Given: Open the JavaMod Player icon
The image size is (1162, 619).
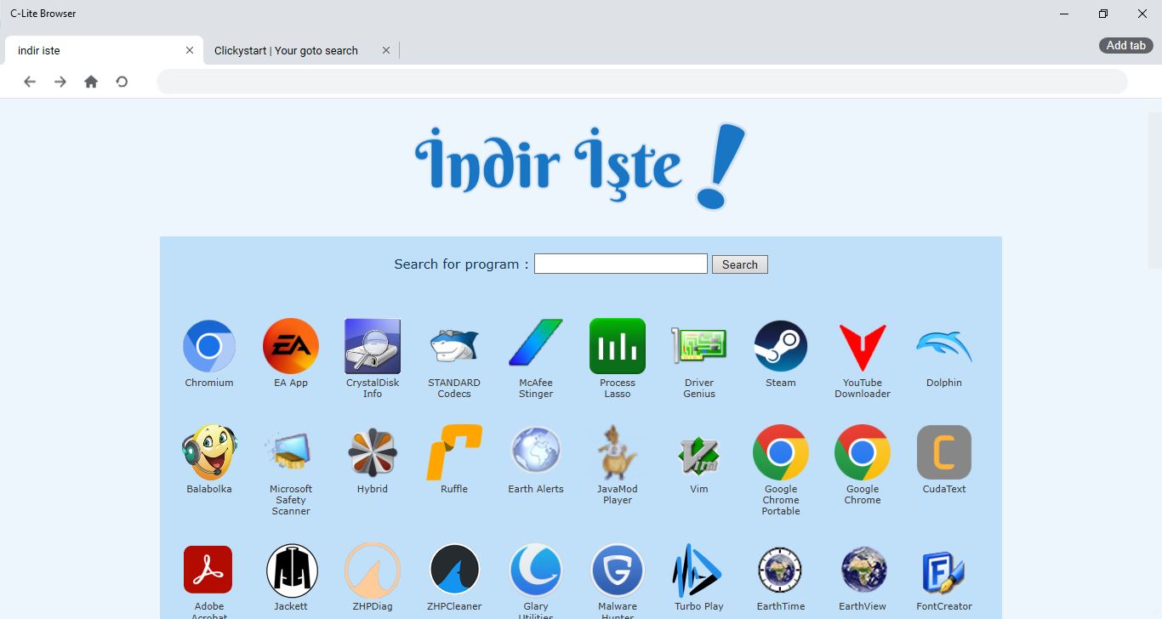Looking at the screenshot, I should (618, 452).
